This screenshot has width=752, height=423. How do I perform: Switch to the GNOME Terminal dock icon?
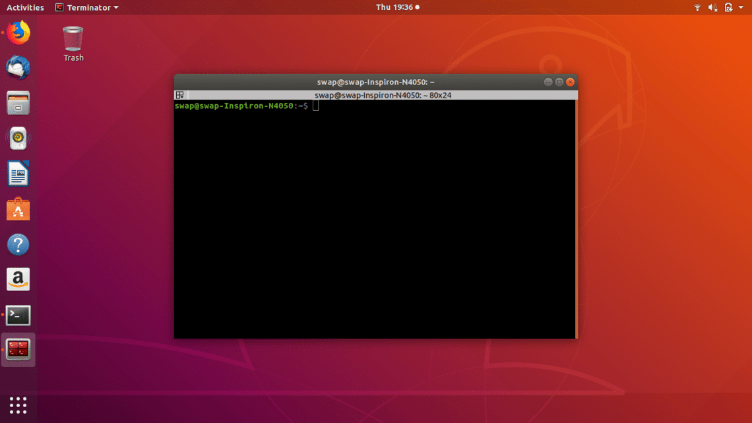[18, 315]
